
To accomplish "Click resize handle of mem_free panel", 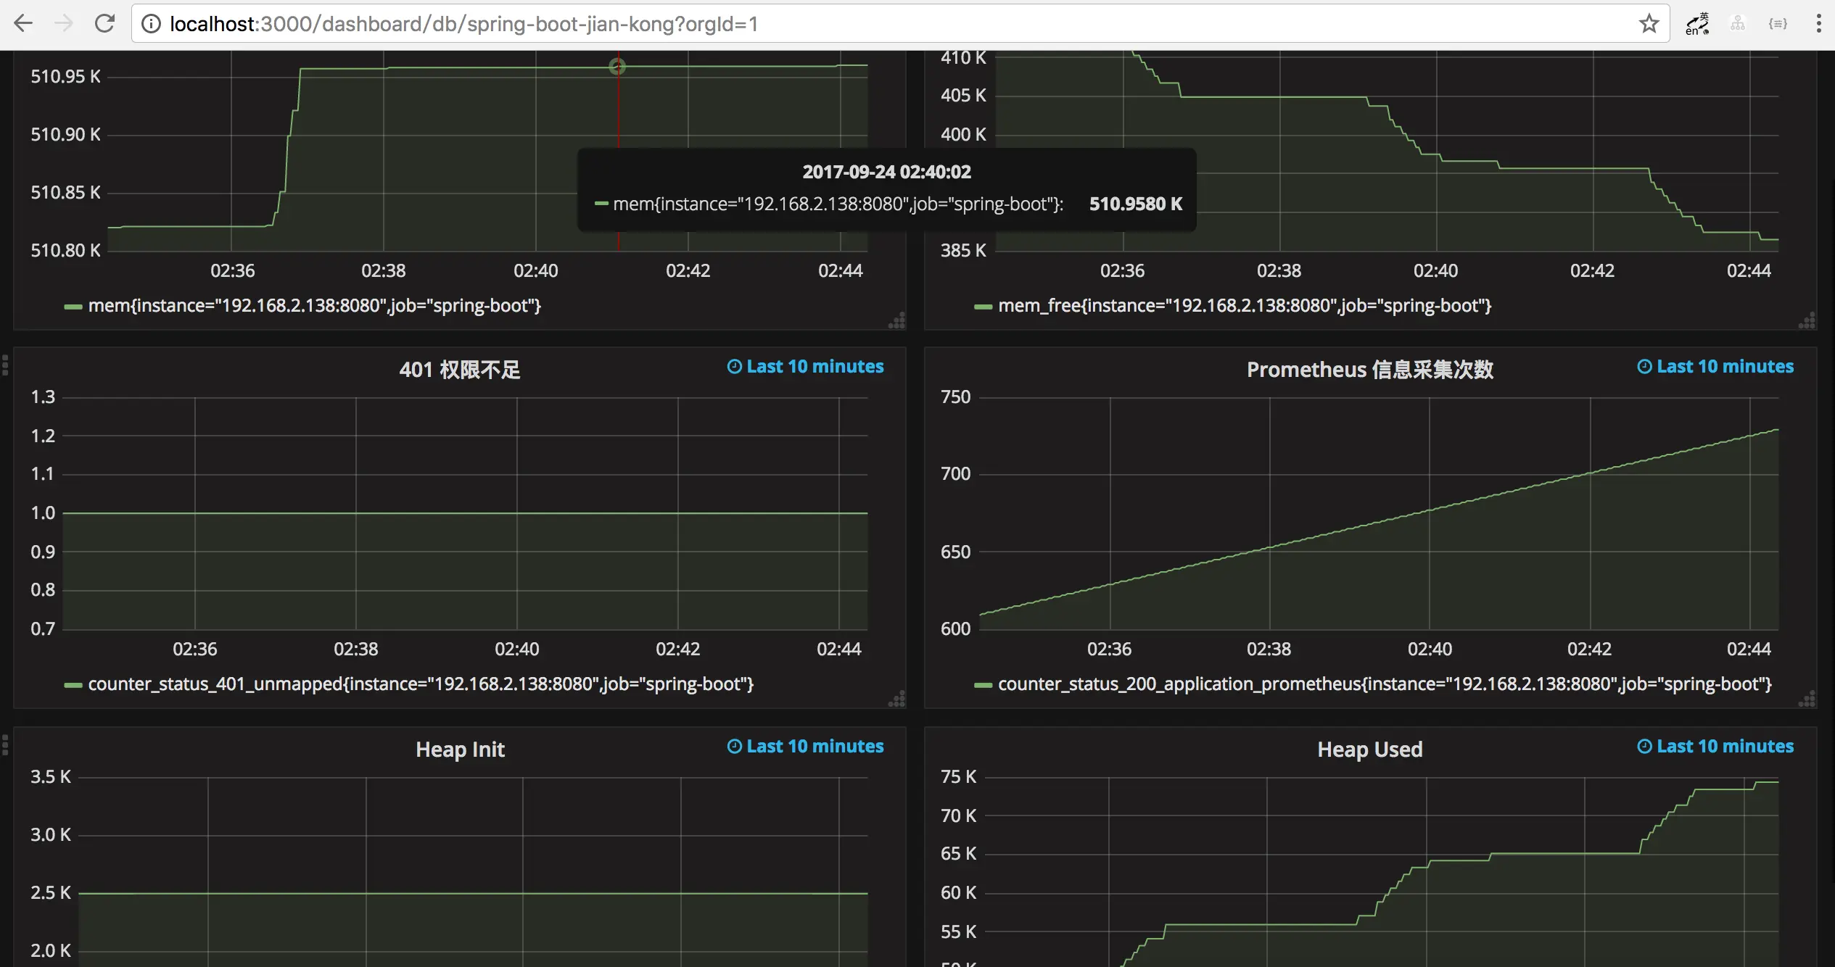I will (1807, 320).
